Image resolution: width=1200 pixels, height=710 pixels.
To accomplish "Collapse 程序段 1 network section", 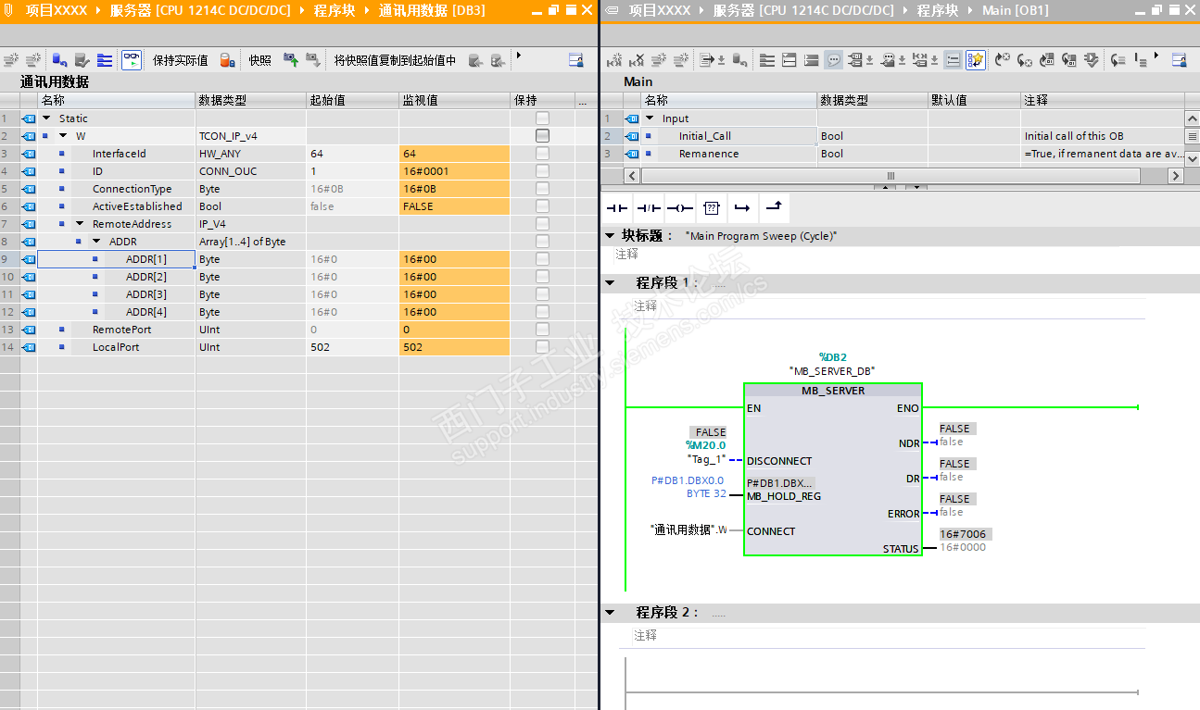I will click(x=610, y=283).
